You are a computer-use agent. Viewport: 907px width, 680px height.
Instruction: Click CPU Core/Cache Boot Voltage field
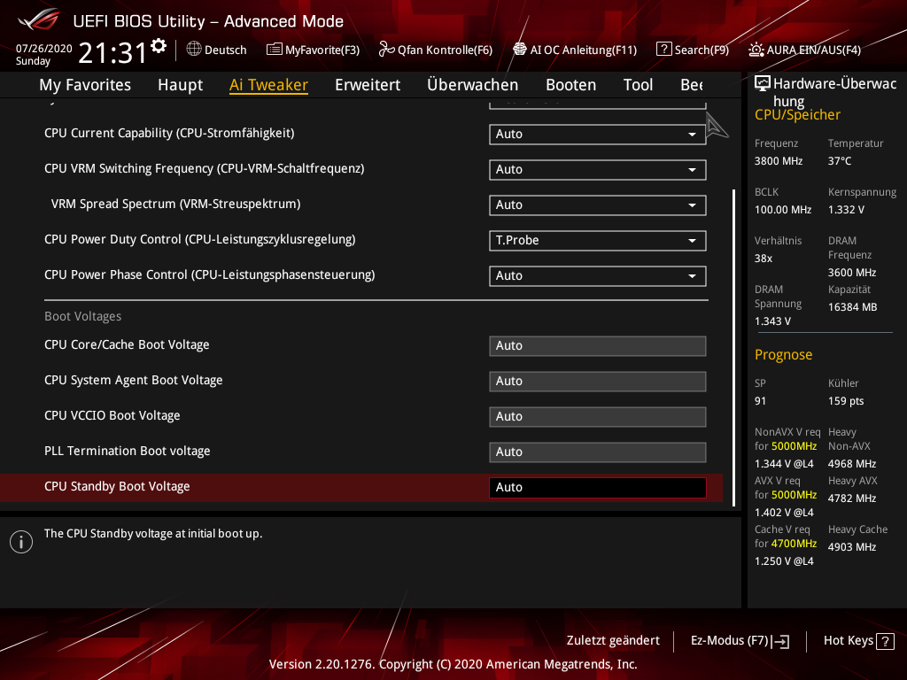tap(598, 346)
